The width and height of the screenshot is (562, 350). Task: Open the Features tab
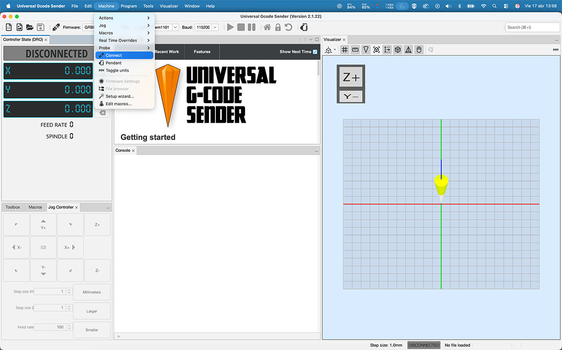click(202, 52)
